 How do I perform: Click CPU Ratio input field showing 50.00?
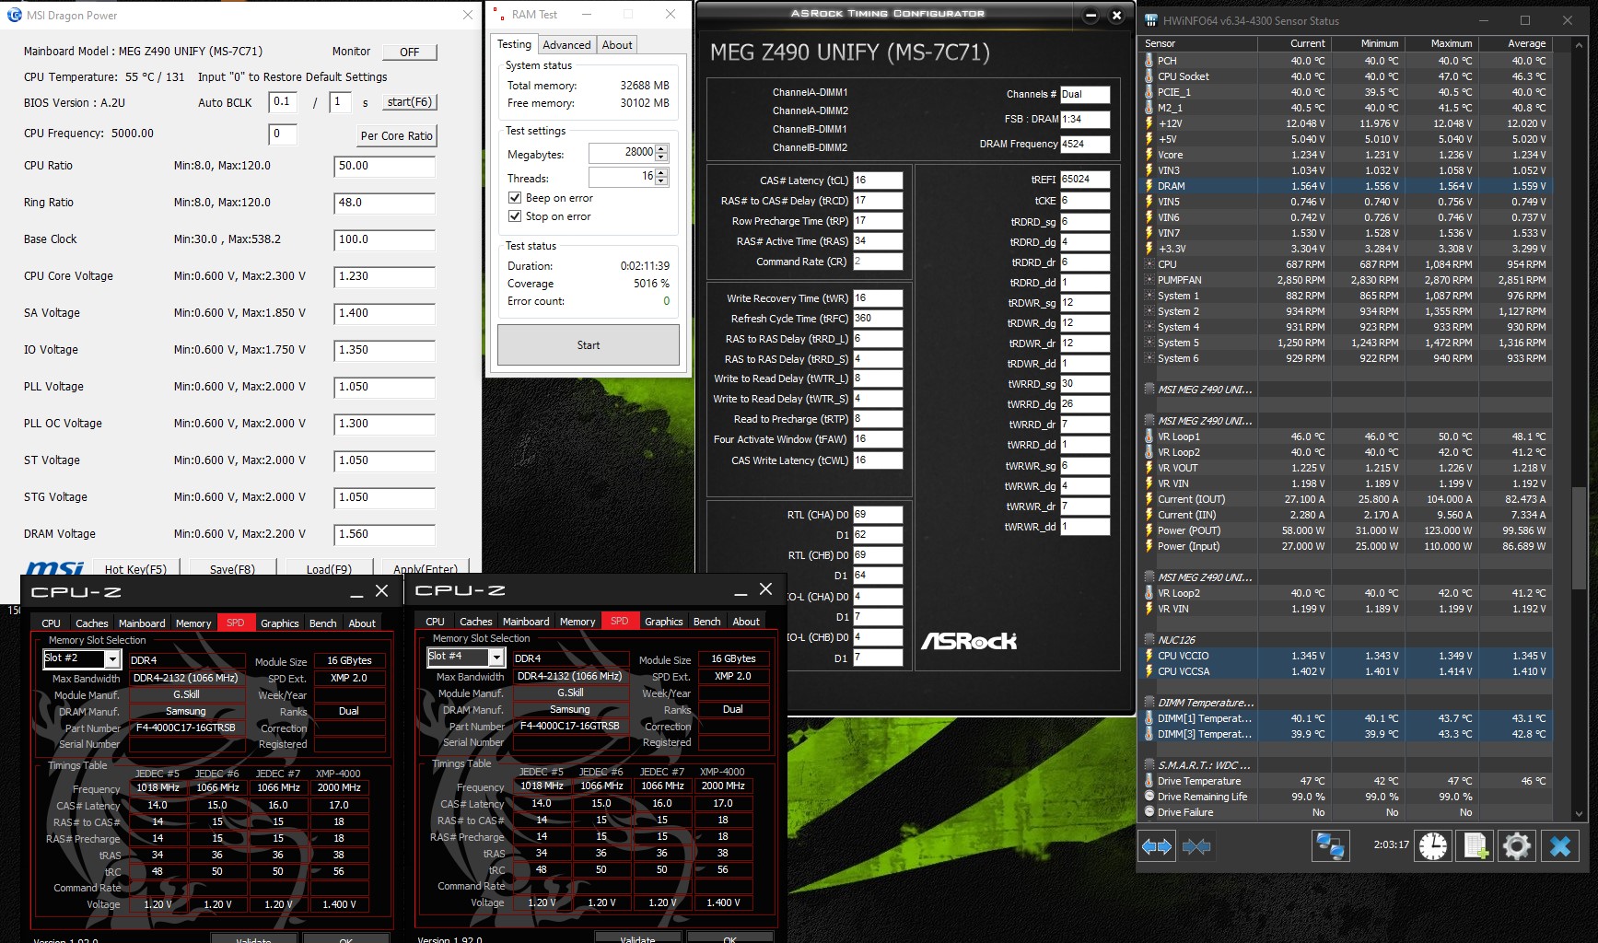(384, 166)
